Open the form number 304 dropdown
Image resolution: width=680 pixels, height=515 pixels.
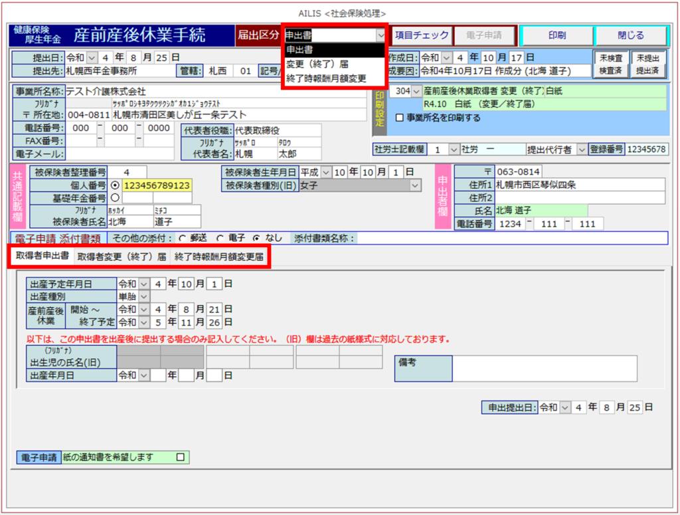click(416, 91)
